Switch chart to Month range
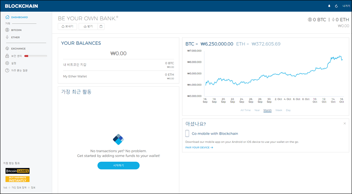The width and height of the screenshot is (352, 194). pos(267,110)
